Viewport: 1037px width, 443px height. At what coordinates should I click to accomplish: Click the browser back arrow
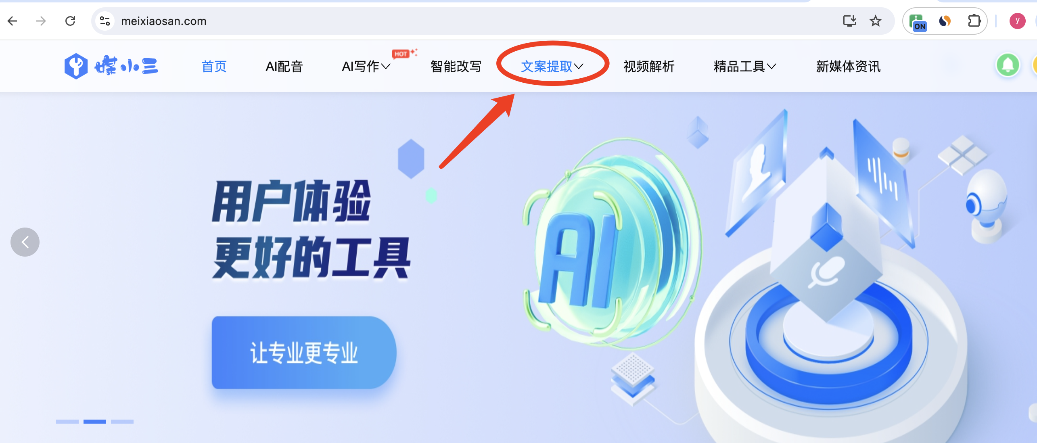tap(13, 21)
